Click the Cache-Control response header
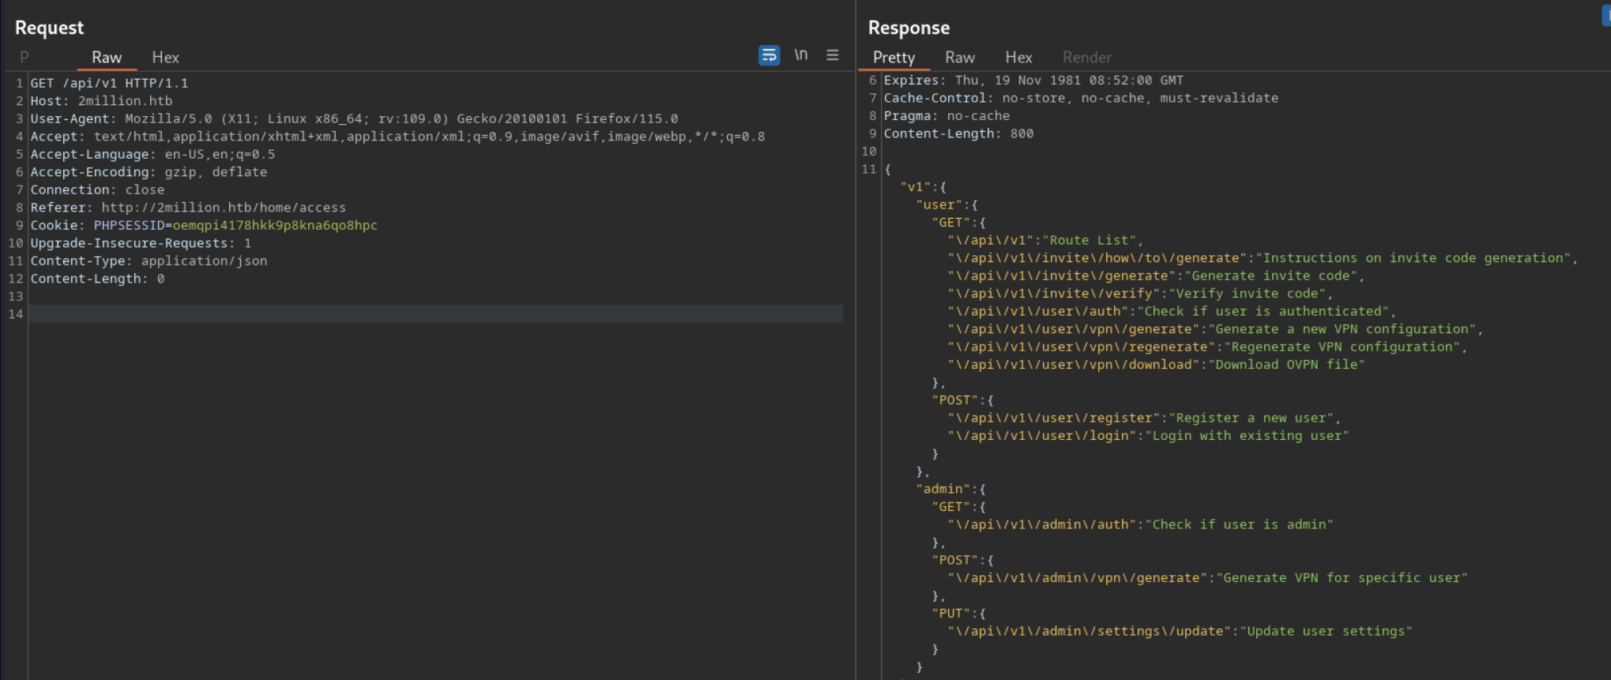 (1081, 98)
